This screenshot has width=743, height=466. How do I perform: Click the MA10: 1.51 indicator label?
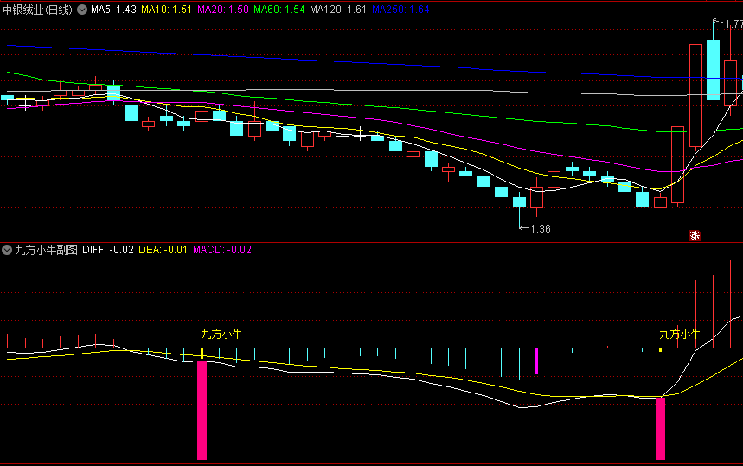pyautogui.click(x=166, y=10)
